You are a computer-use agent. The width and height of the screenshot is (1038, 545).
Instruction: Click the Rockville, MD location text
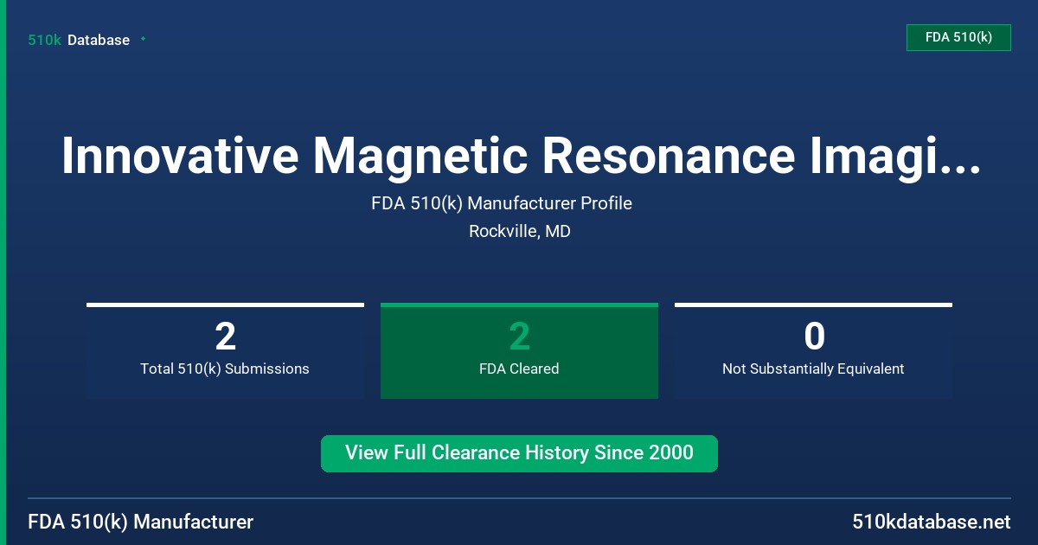tap(520, 232)
